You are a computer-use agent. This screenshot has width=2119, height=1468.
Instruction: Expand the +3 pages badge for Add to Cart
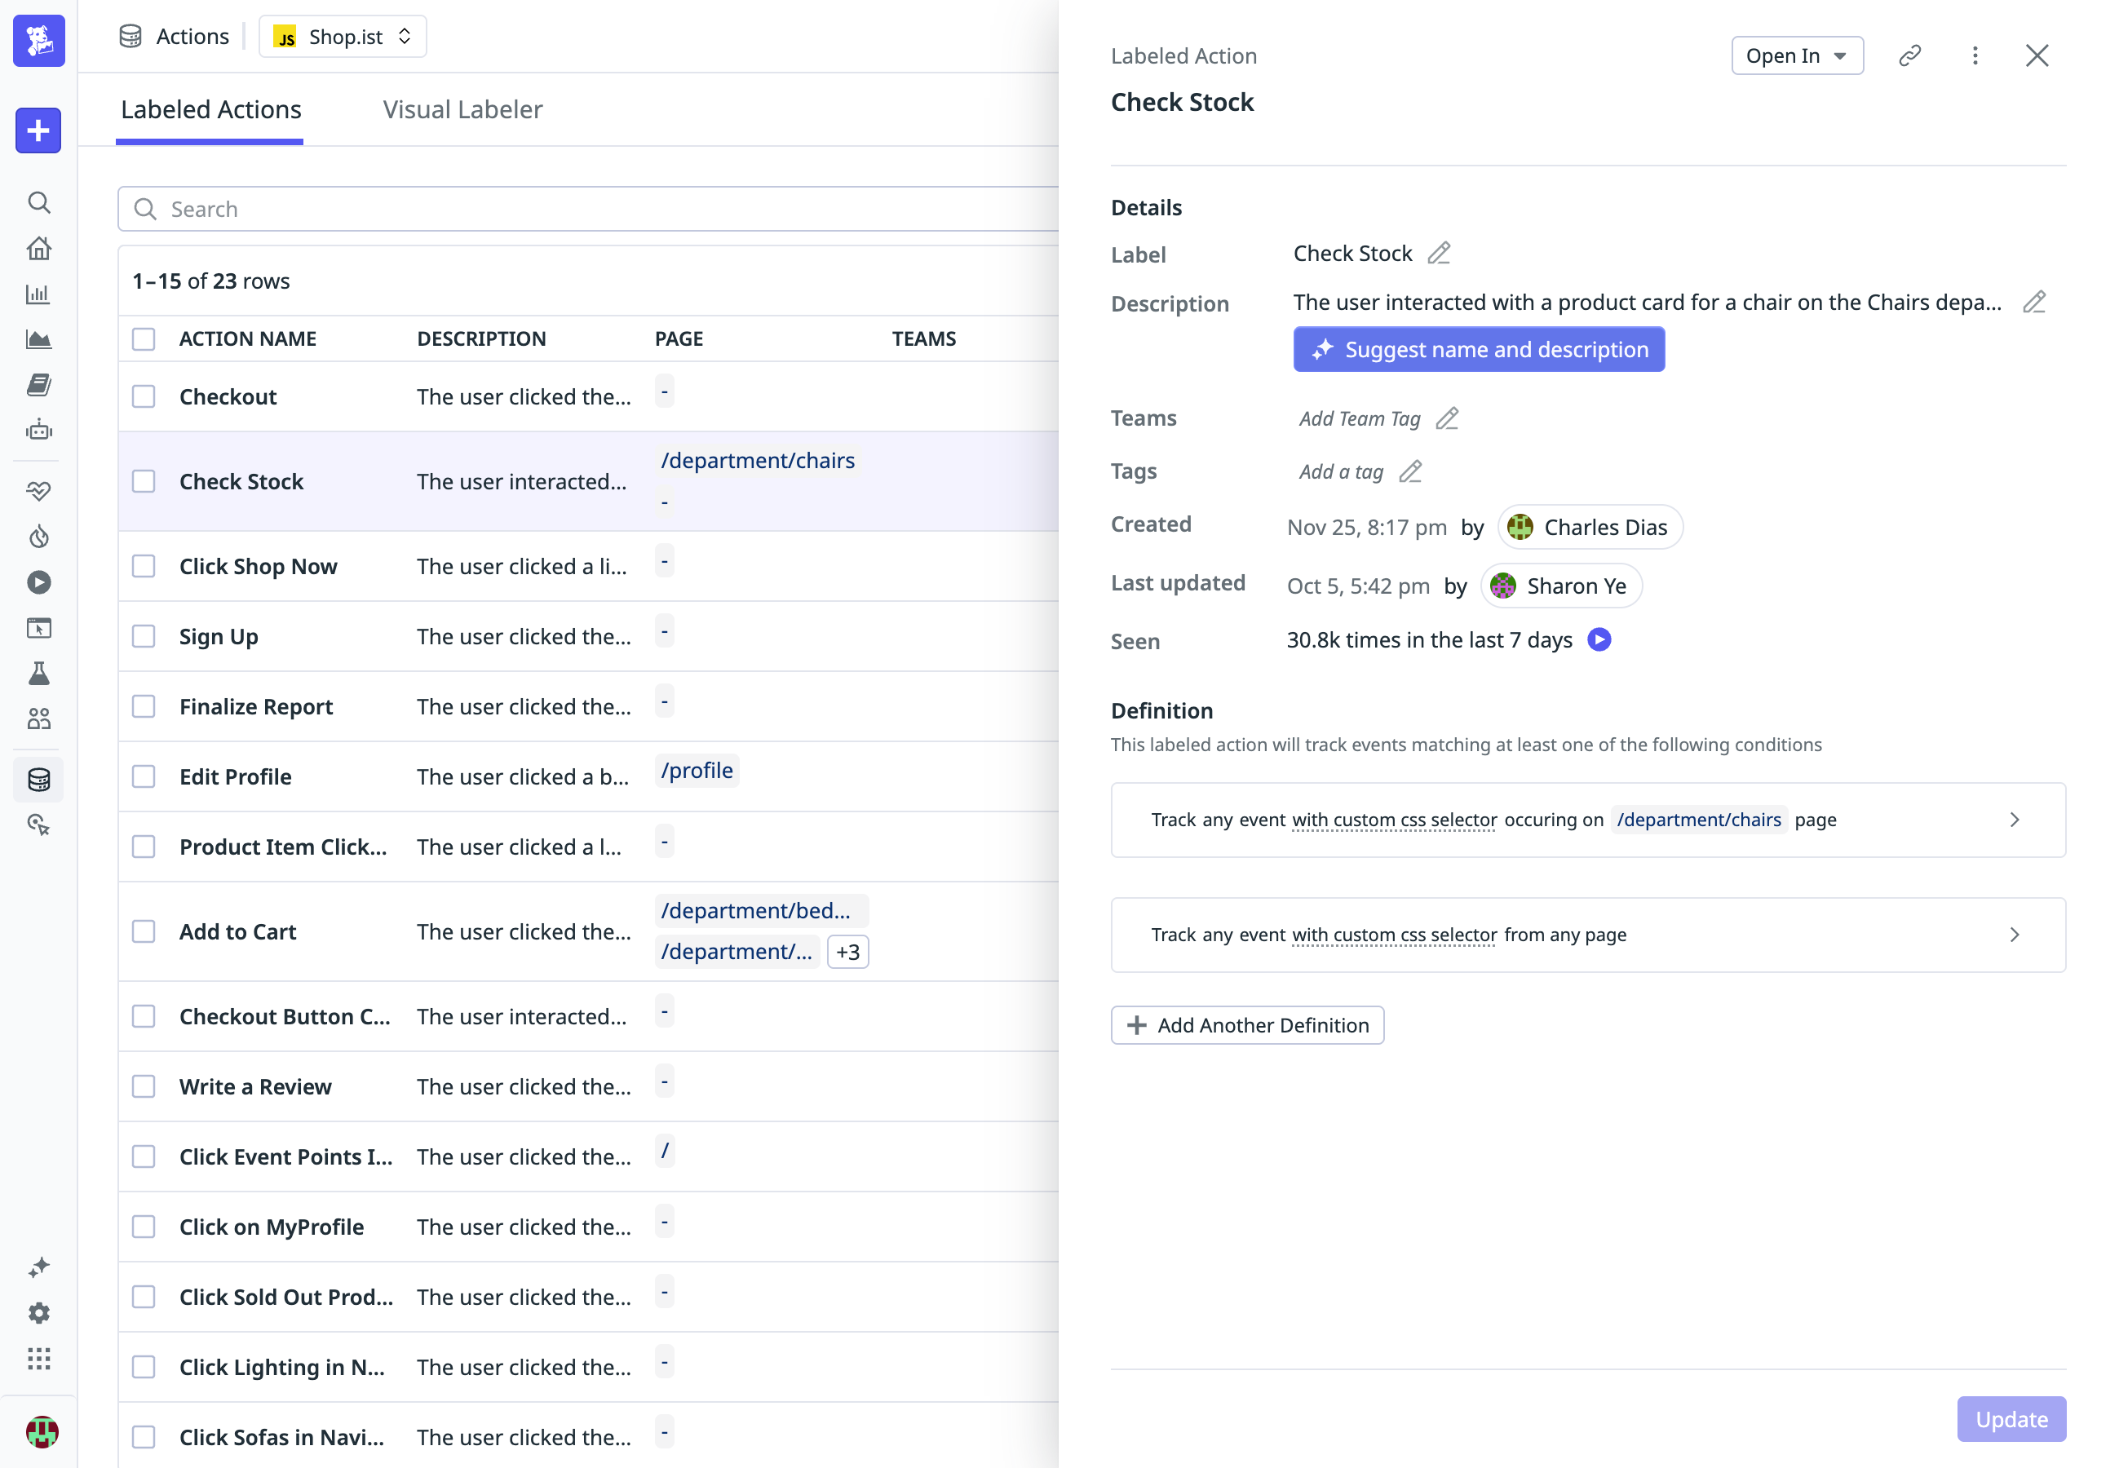(848, 952)
